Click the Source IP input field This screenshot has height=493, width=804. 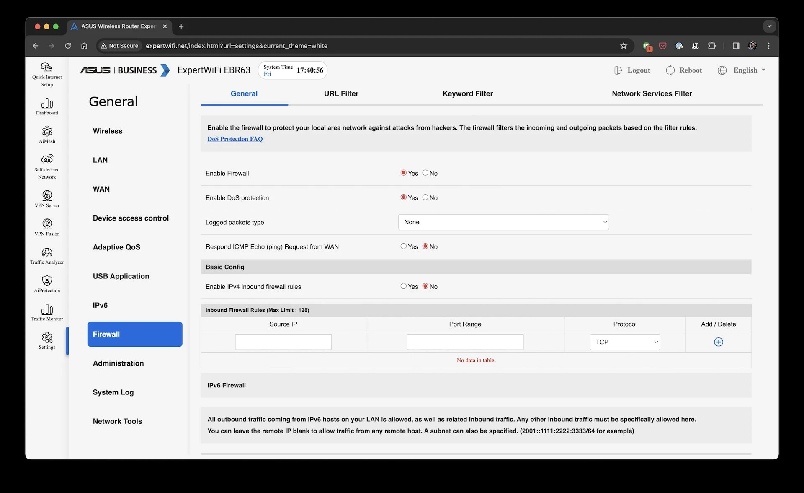283,342
